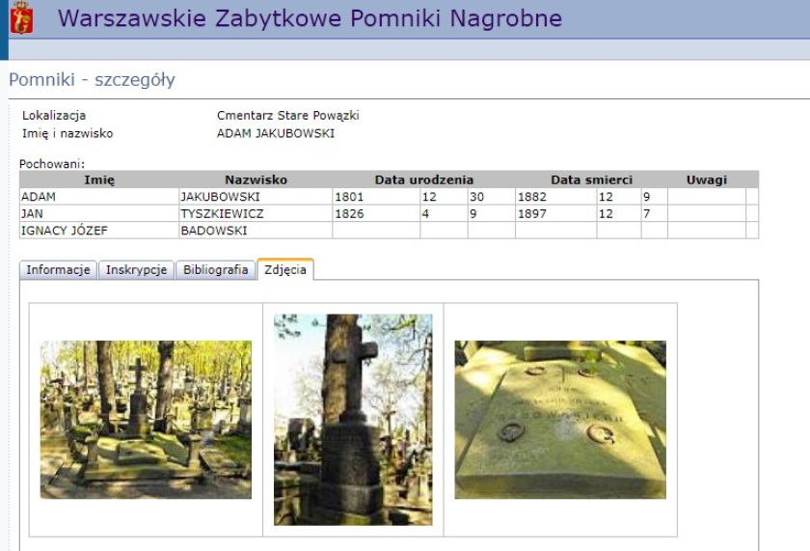Click death day 7 in Tyszkiewicz row
The image size is (810, 551).
click(x=655, y=213)
